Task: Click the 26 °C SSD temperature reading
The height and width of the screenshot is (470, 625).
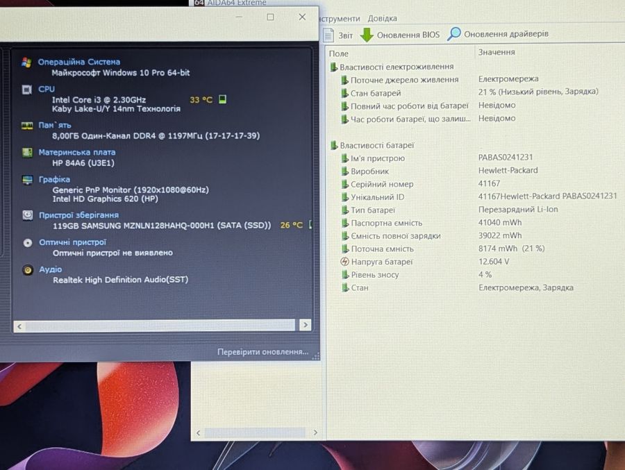Action: pos(292,225)
